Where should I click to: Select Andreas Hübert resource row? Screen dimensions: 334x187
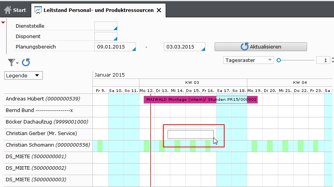point(42,99)
